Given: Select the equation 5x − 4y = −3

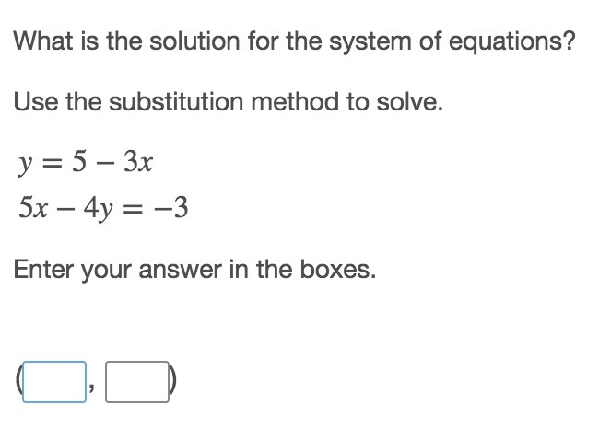Looking at the screenshot, I should pos(103,208).
